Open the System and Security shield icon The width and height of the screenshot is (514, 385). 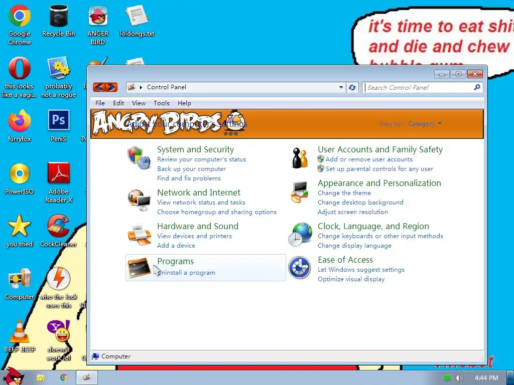139,158
